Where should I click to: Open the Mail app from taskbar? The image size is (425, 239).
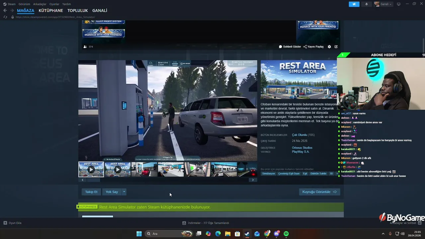[x=257, y=234]
